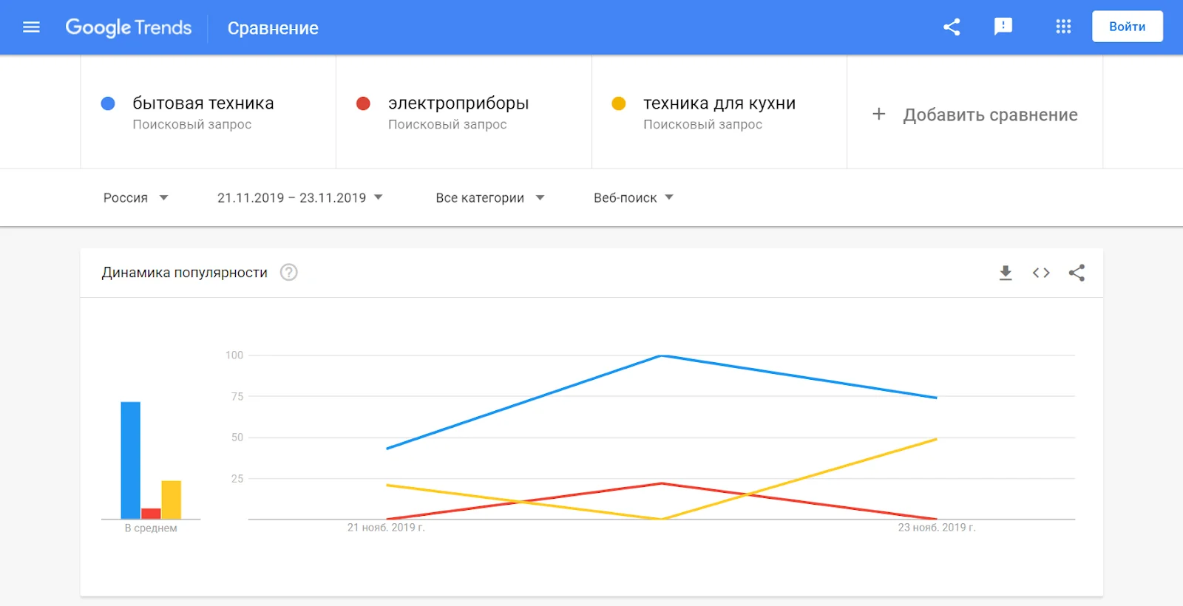Click the embed code icon
1183x606 pixels.
(1041, 273)
